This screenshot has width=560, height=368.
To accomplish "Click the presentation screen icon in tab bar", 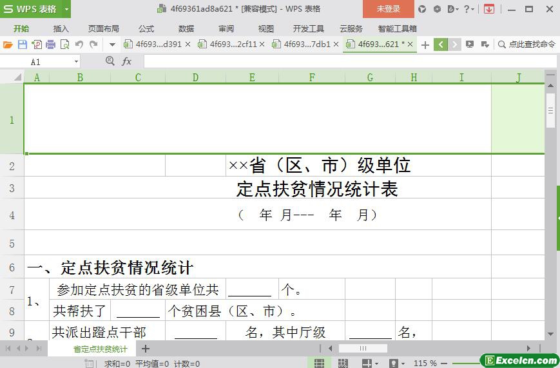I will point(470,44).
